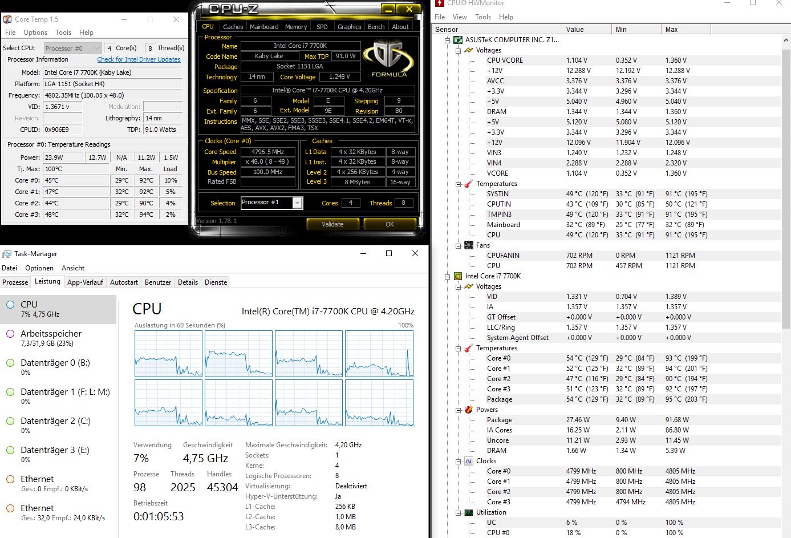
Task: Switch to the Details tab in Task-Manager
Action: (188, 282)
